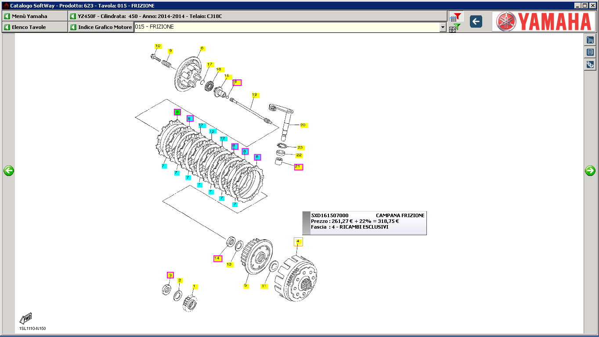Select part label 21 with pink border
Image resolution: width=599 pixels, height=337 pixels.
pos(298,167)
